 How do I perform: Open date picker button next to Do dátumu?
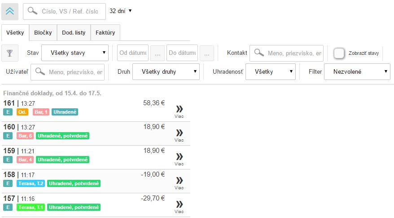(x=207, y=53)
